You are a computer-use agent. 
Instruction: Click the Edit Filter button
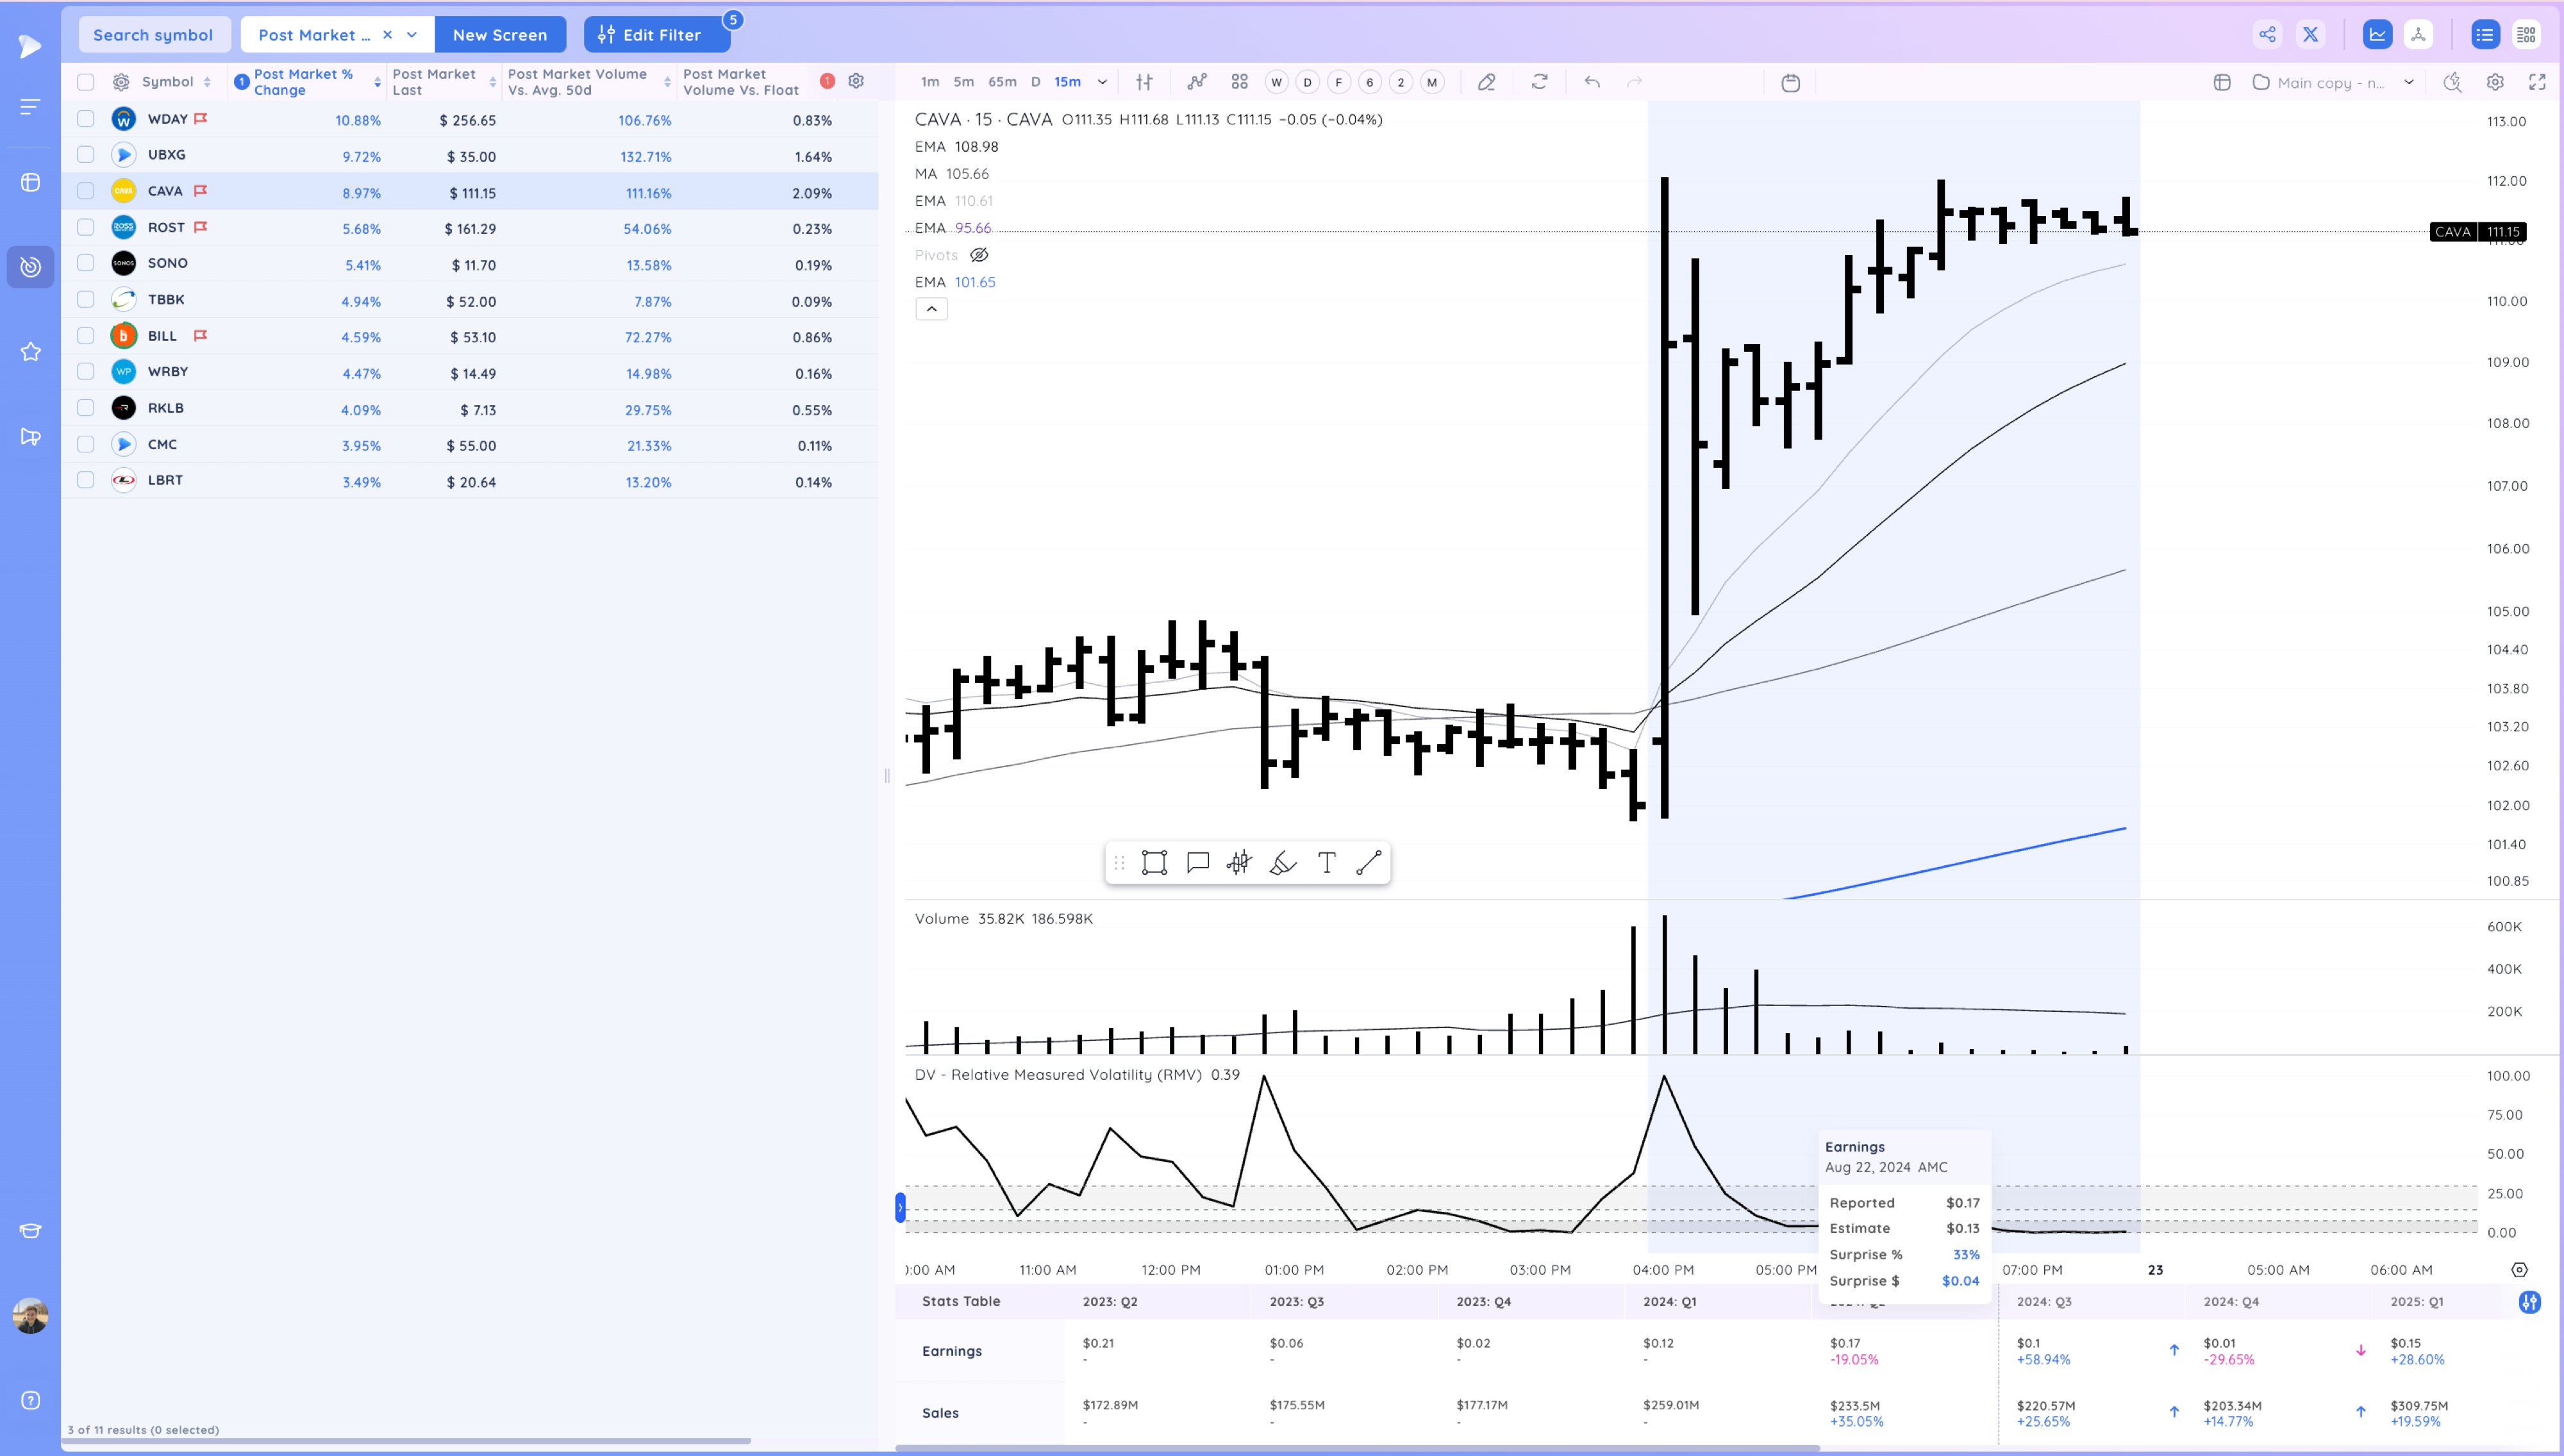657,34
